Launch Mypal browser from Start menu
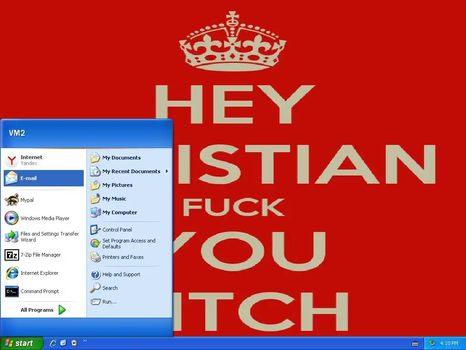Viewport: 466px width, 350px height. click(x=44, y=200)
